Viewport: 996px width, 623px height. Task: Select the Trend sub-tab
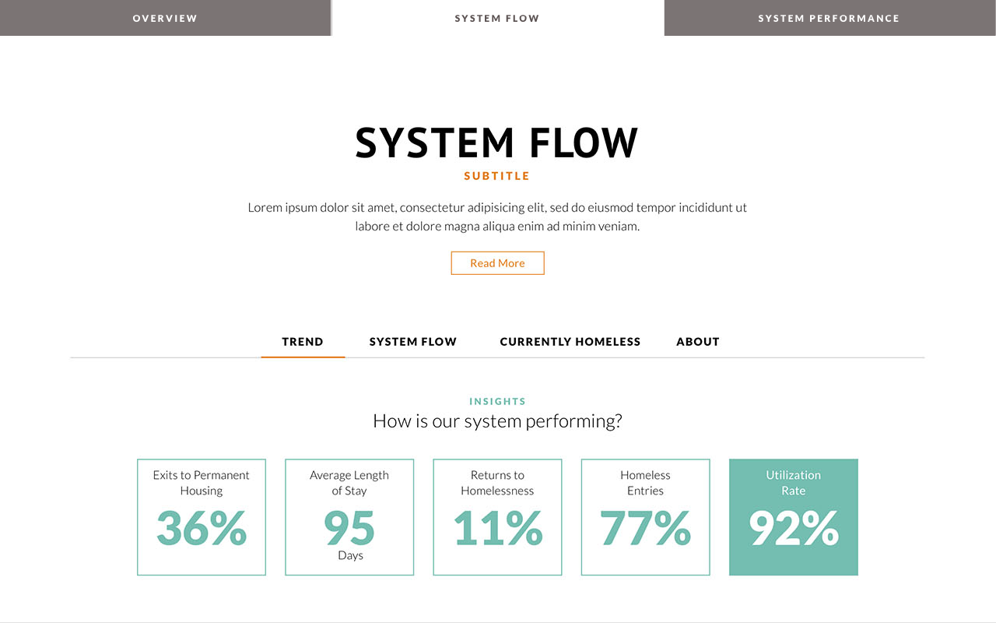[303, 342]
